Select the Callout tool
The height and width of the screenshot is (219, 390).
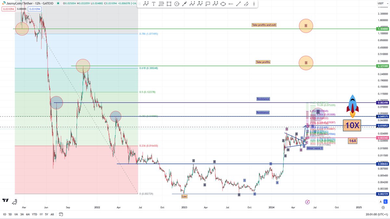pos(208,4)
